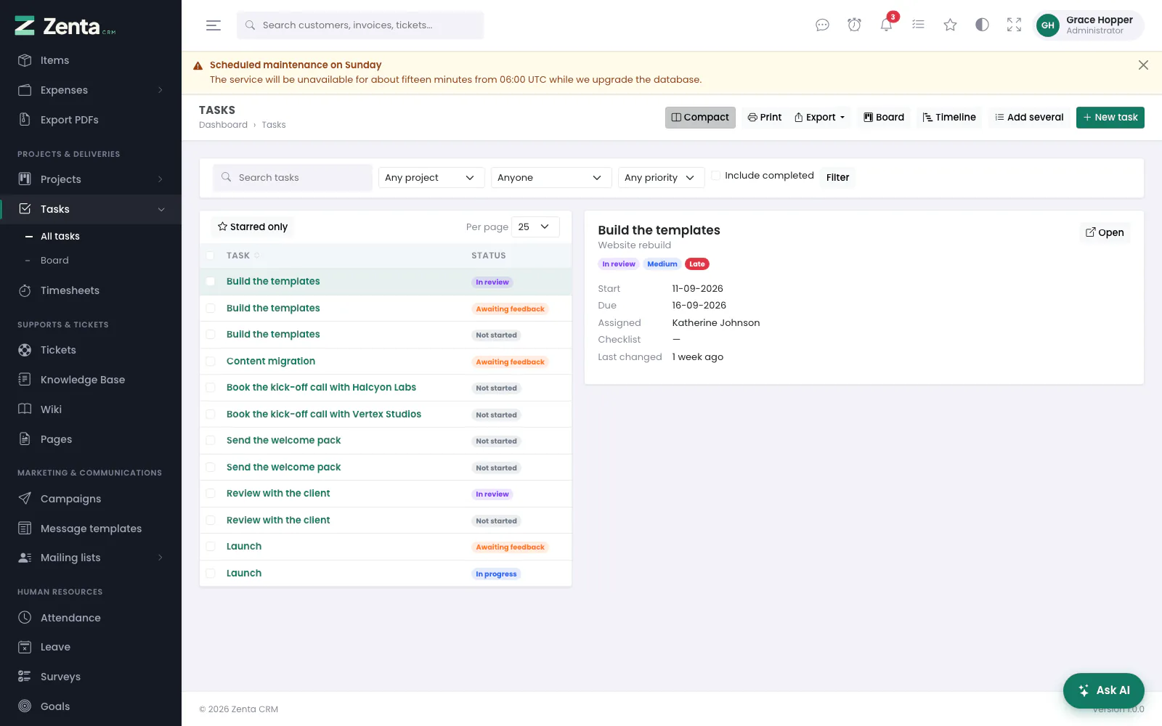Collapse the Tasks sidebar menu
This screenshot has height=726, width=1162.
point(91,209)
